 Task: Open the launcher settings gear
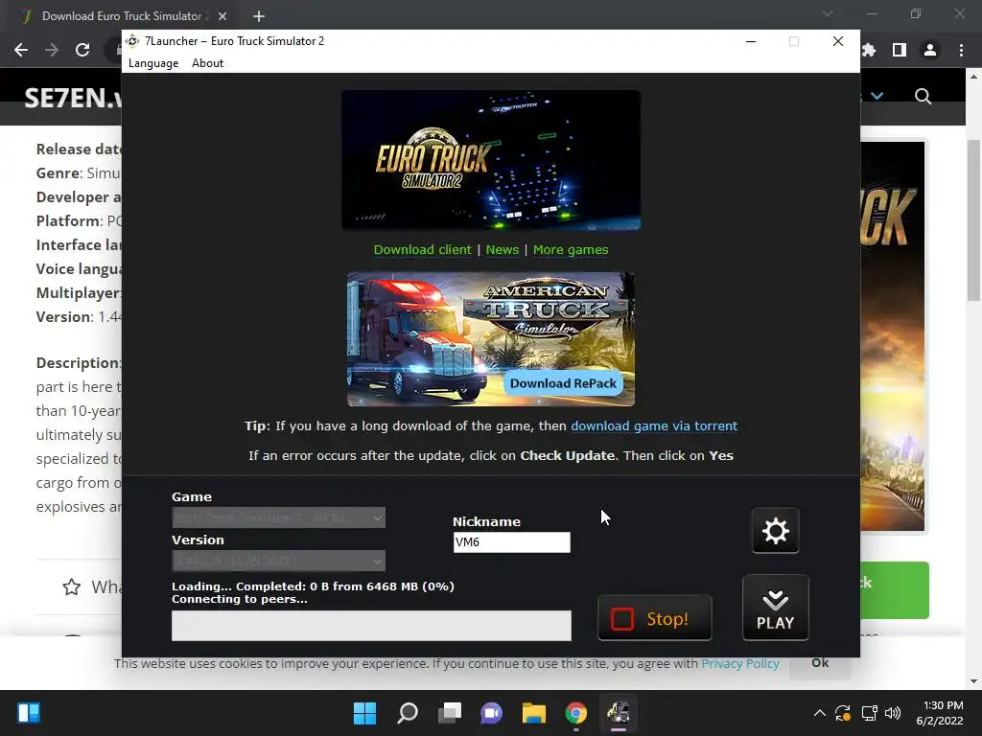(775, 531)
